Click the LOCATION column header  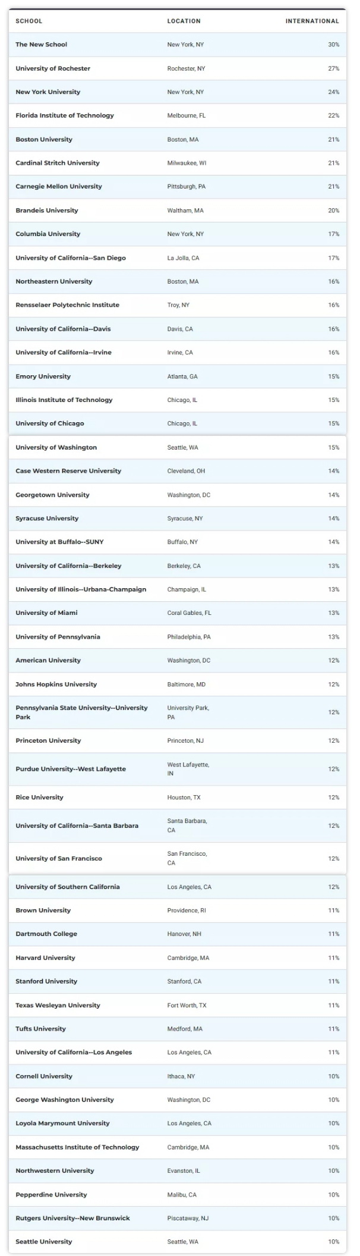coord(184,21)
